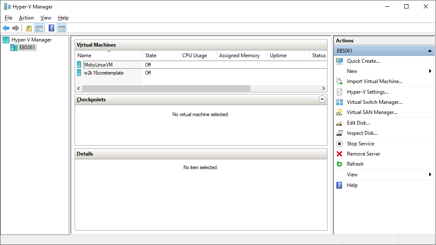
Task: Open the View menu in menu bar
Action: click(46, 18)
